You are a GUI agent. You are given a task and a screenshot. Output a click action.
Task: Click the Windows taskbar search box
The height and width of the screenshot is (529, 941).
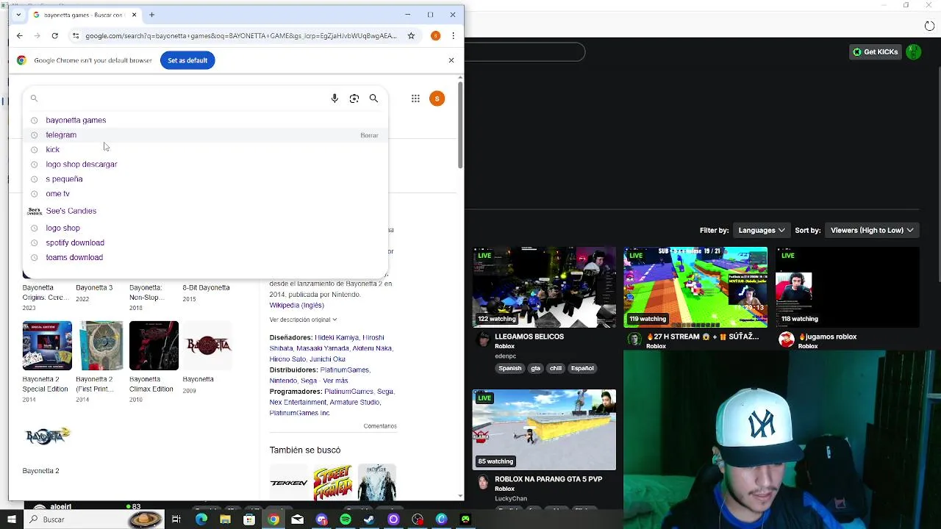[94, 519]
